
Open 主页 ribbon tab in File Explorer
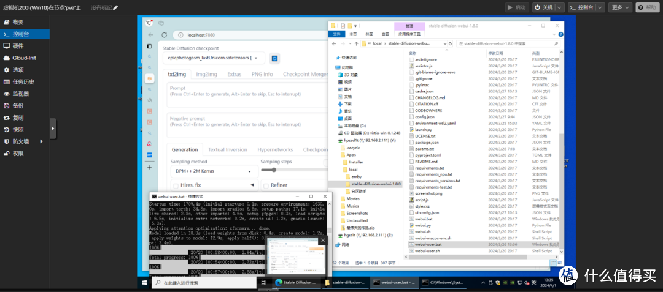pos(354,34)
